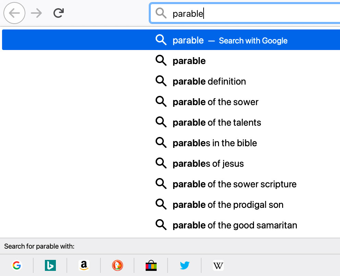Search parable on Twitter
Image resolution: width=340 pixels, height=276 pixels.
pos(184,265)
